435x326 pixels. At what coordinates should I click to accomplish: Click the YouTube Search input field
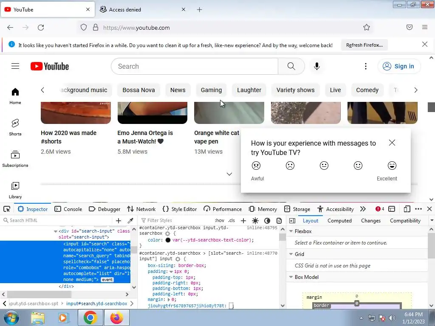click(195, 66)
